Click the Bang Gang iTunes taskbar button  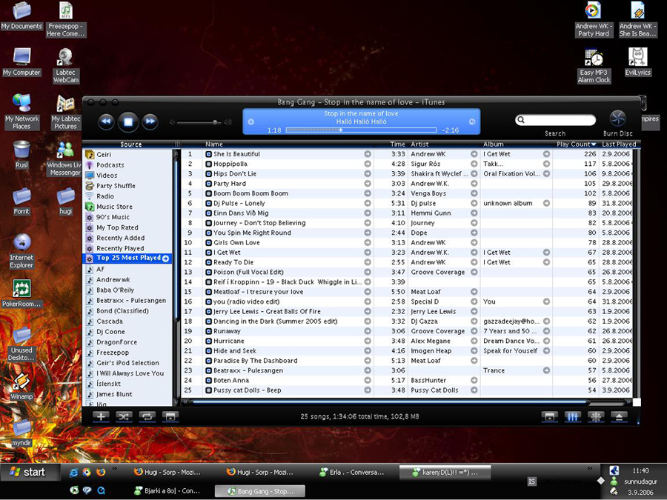tap(260, 491)
